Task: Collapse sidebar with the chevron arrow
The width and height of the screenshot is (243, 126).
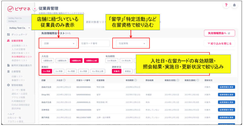Action: [35, 9]
